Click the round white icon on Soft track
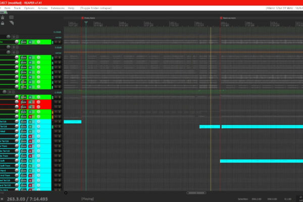Image resolution: width=303 pixels, height=202 pixels. tap(38, 161)
